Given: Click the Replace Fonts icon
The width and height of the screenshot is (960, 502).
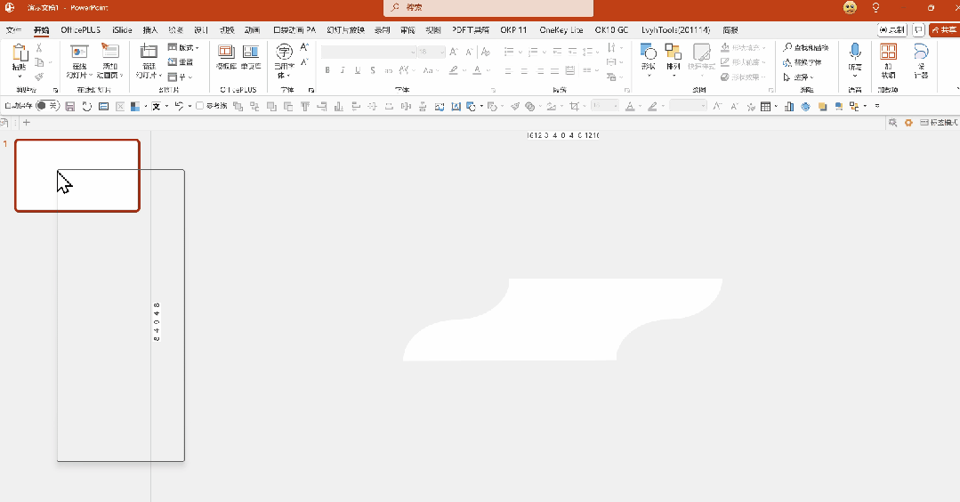Looking at the screenshot, I should tap(787, 62).
